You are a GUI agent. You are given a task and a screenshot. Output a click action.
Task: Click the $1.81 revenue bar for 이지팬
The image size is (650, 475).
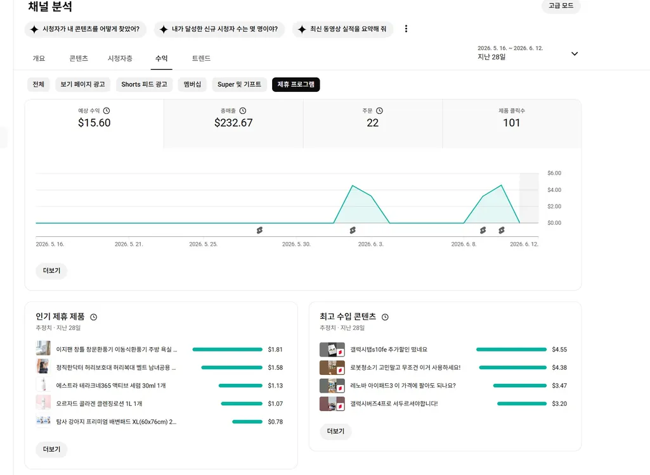pyautogui.click(x=228, y=350)
